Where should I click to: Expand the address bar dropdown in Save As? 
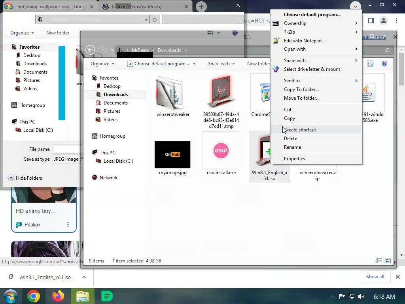(146, 19)
